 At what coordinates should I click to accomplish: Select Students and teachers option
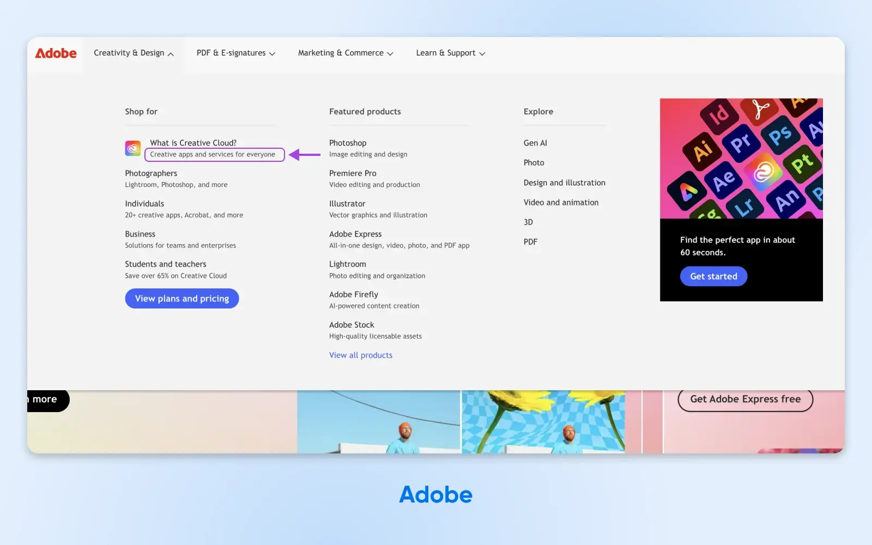(166, 264)
